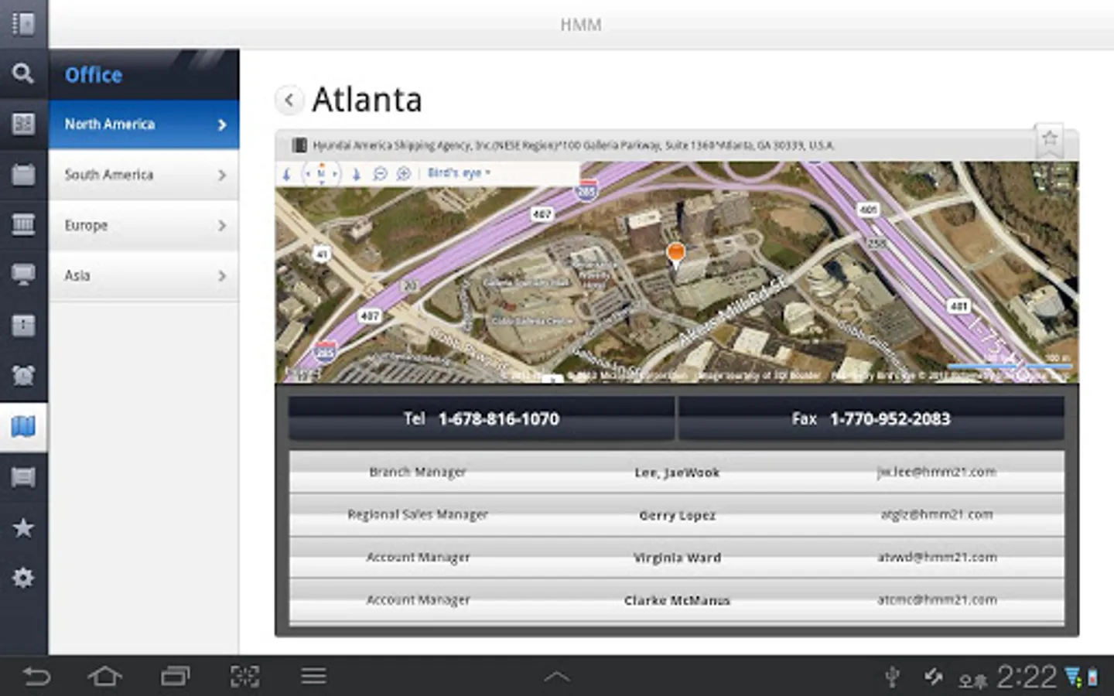Viewport: 1114px width, 696px height.
Task: Open the alarm clock icon in sidebar
Action: tap(23, 375)
